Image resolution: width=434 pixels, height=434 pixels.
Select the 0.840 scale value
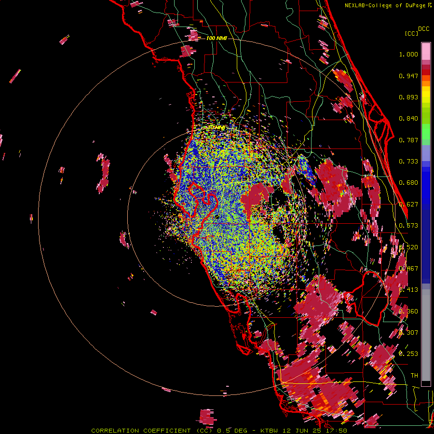(408, 119)
